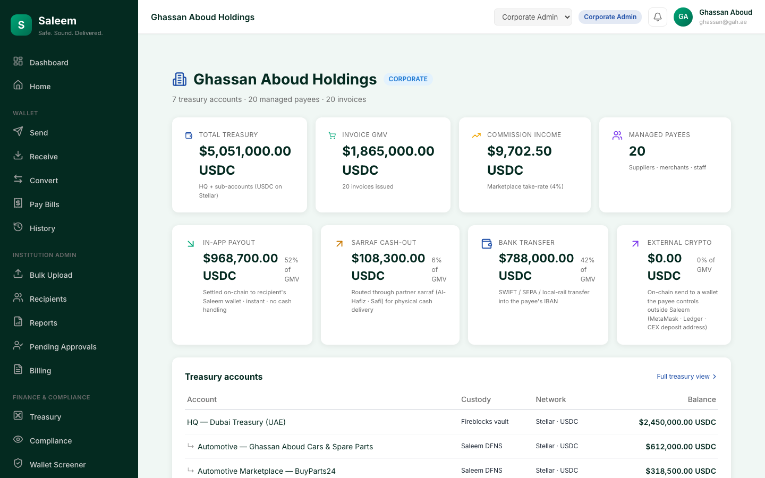Click the Receive download icon

click(18, 155)
